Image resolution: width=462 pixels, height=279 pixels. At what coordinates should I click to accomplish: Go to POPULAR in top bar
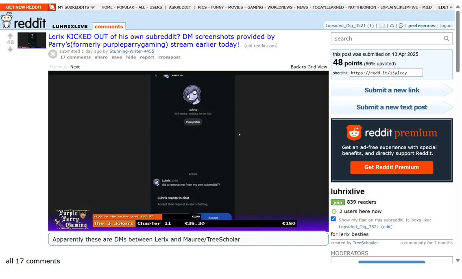coord(126,7)
